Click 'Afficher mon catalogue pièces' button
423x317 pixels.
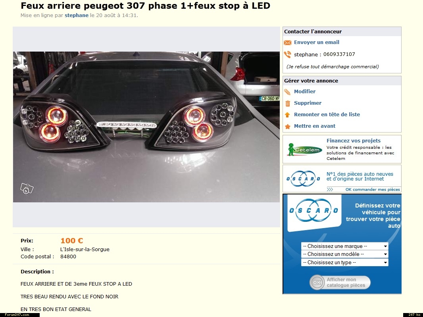pos(340,282)
